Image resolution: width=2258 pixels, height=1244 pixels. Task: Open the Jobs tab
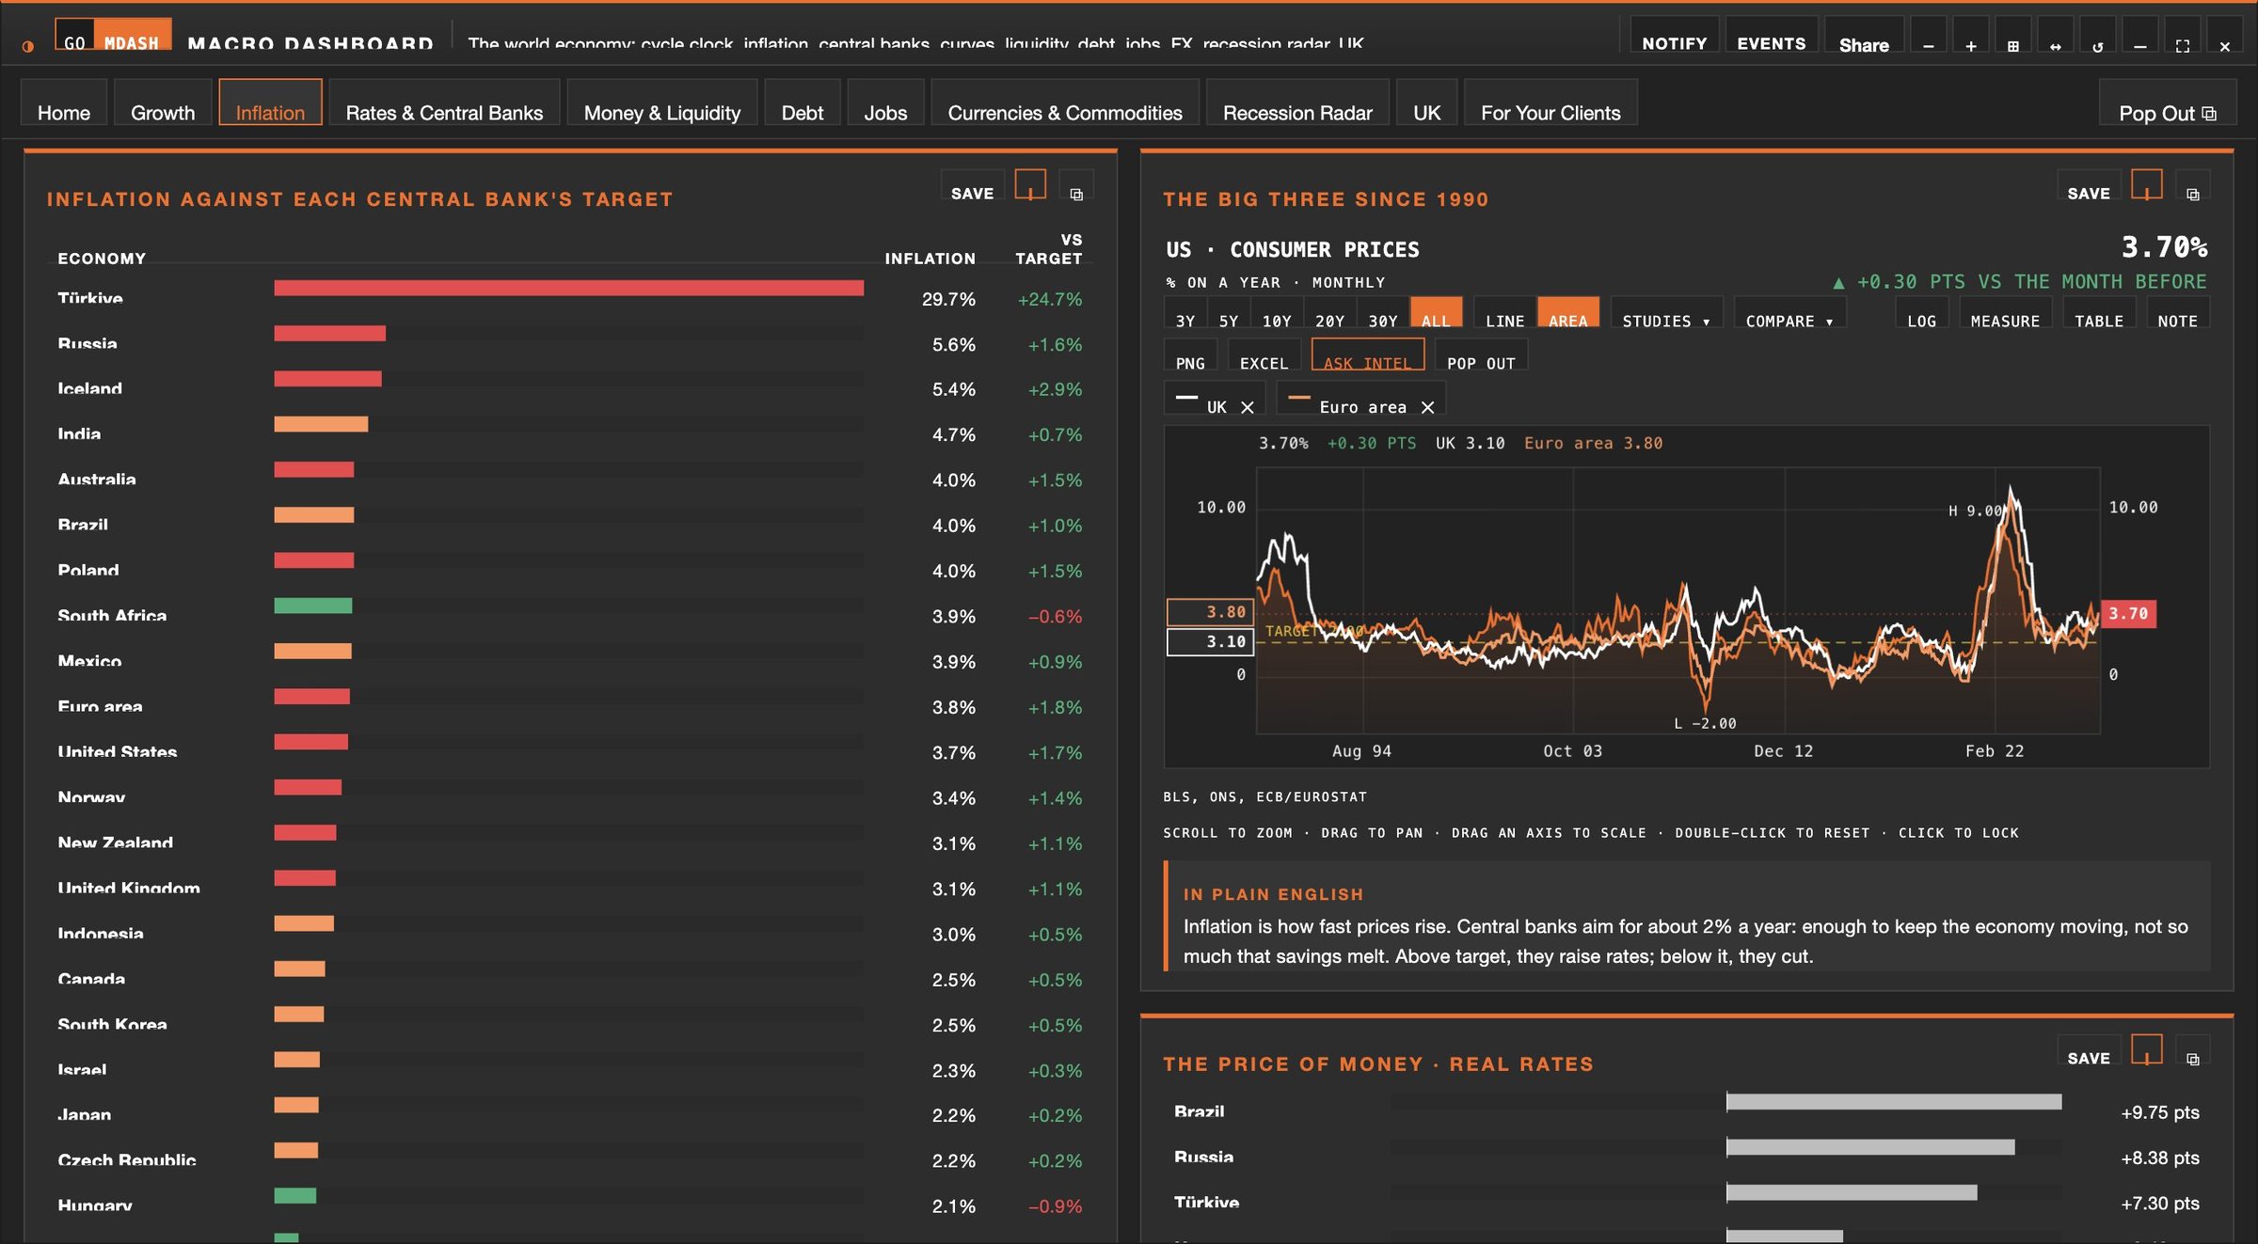(885, 103)
